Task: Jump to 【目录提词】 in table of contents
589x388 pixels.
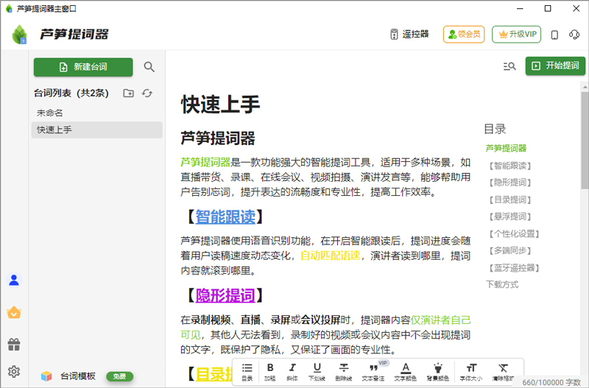Action: [510, 200]
